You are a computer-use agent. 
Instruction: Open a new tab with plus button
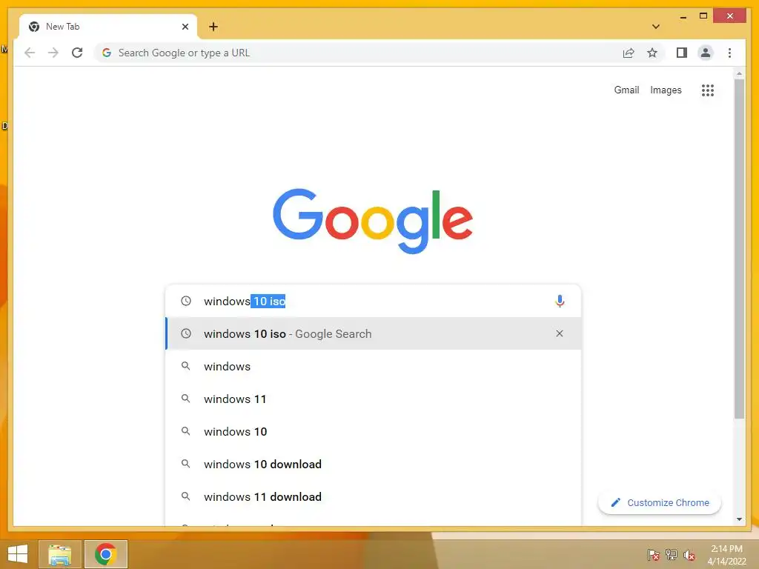(213, 27)
